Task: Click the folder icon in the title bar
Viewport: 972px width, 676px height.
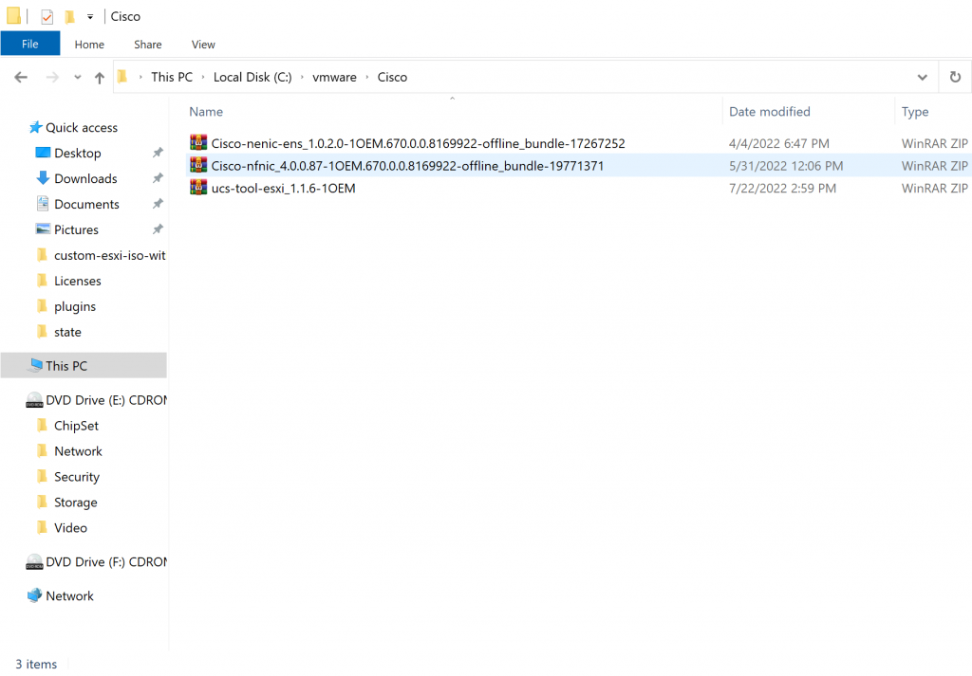Action: 13,16
